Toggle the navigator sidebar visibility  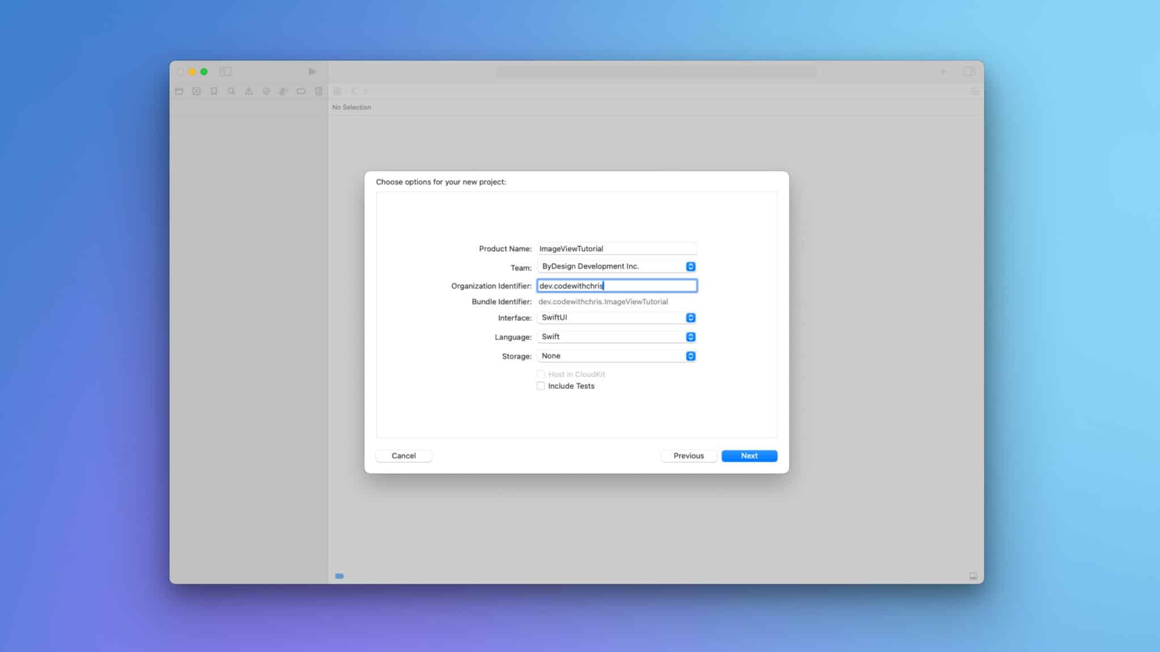pyautogui.click(x=225, y=72)
